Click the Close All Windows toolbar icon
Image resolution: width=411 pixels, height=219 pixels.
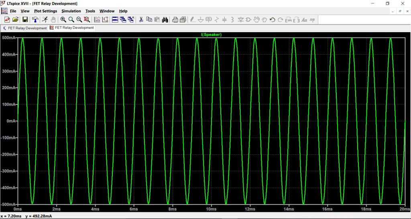pos(131,20)
